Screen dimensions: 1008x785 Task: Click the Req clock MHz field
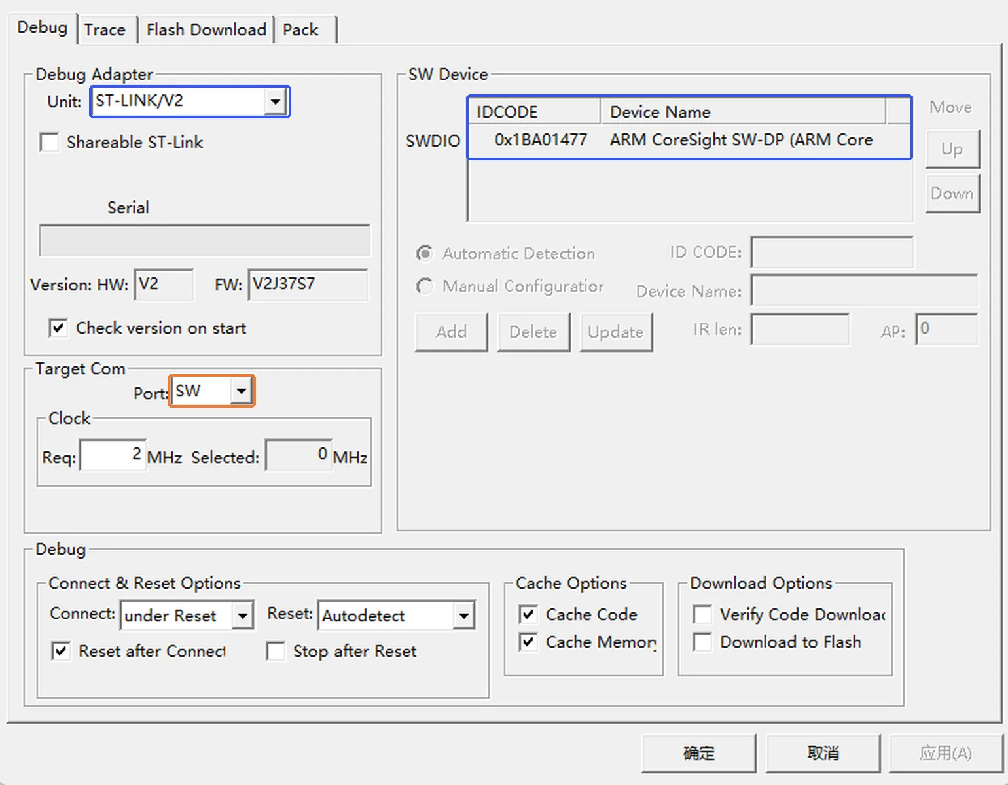tap(113, 455)
